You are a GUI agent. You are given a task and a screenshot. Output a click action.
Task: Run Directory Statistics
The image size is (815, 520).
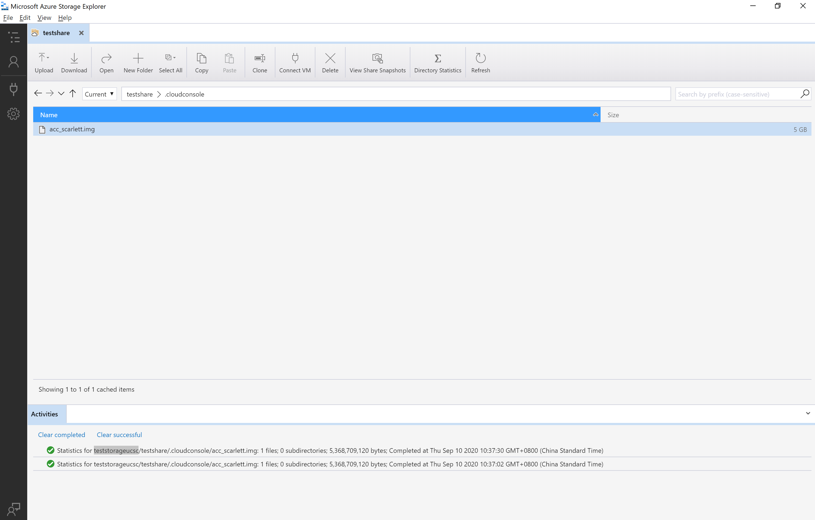(x=438, y=63)
